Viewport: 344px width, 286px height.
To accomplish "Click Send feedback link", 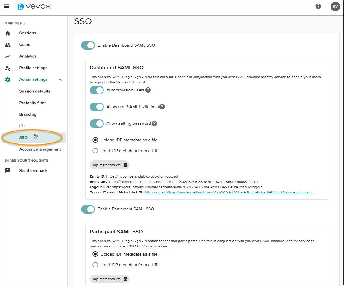I will click(33, 171).
